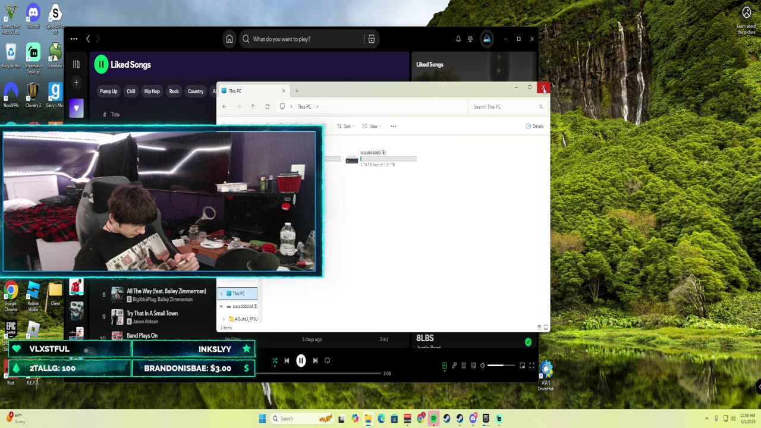
Task: Click the Search This PC field
Action: (508, 107)
